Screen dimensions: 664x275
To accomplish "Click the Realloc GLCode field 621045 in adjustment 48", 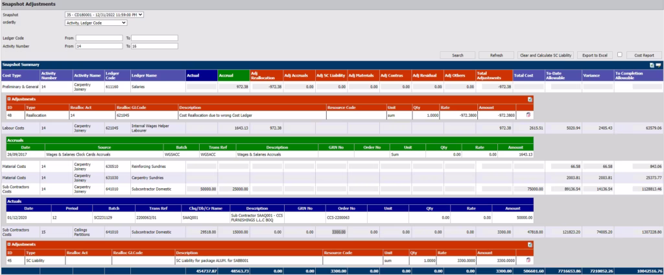I will click(x=147, y=115).
